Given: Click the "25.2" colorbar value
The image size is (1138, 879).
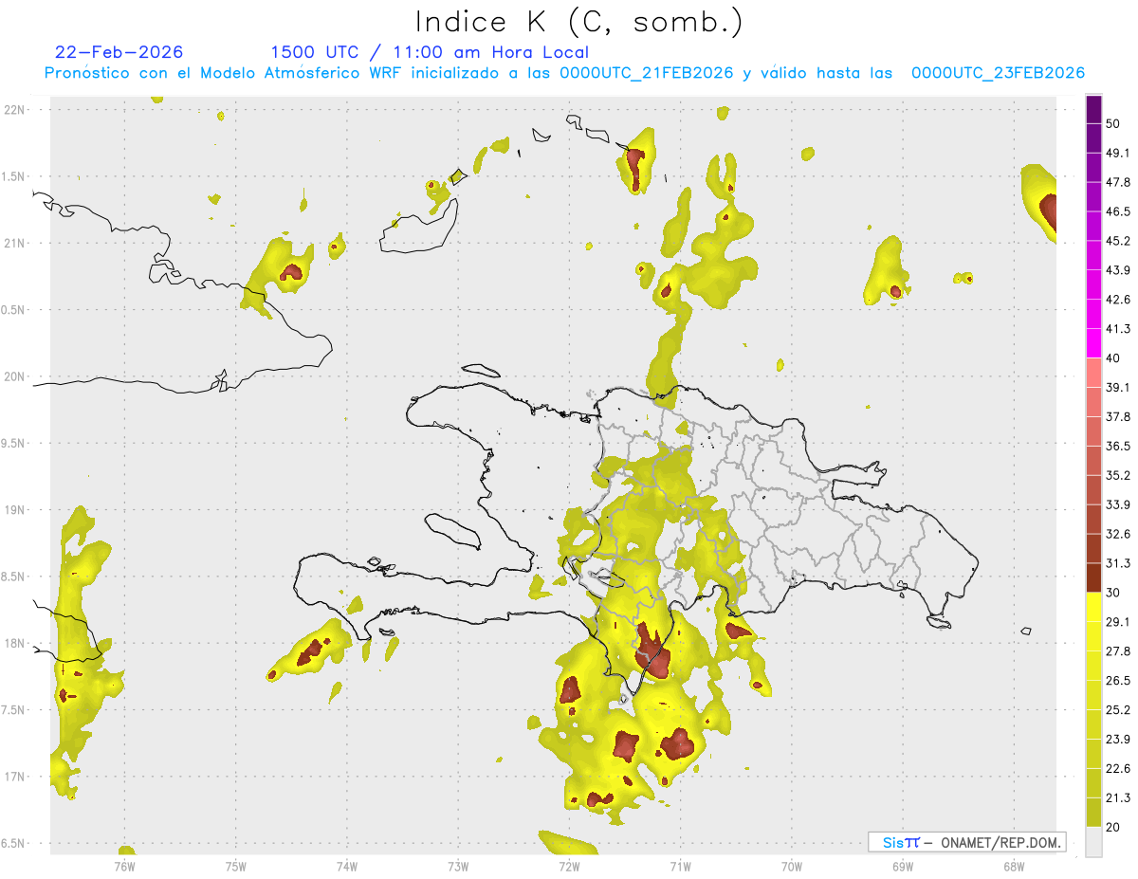Looking at the screenshot, I should pyautogui.click(x=1118, y=710).
